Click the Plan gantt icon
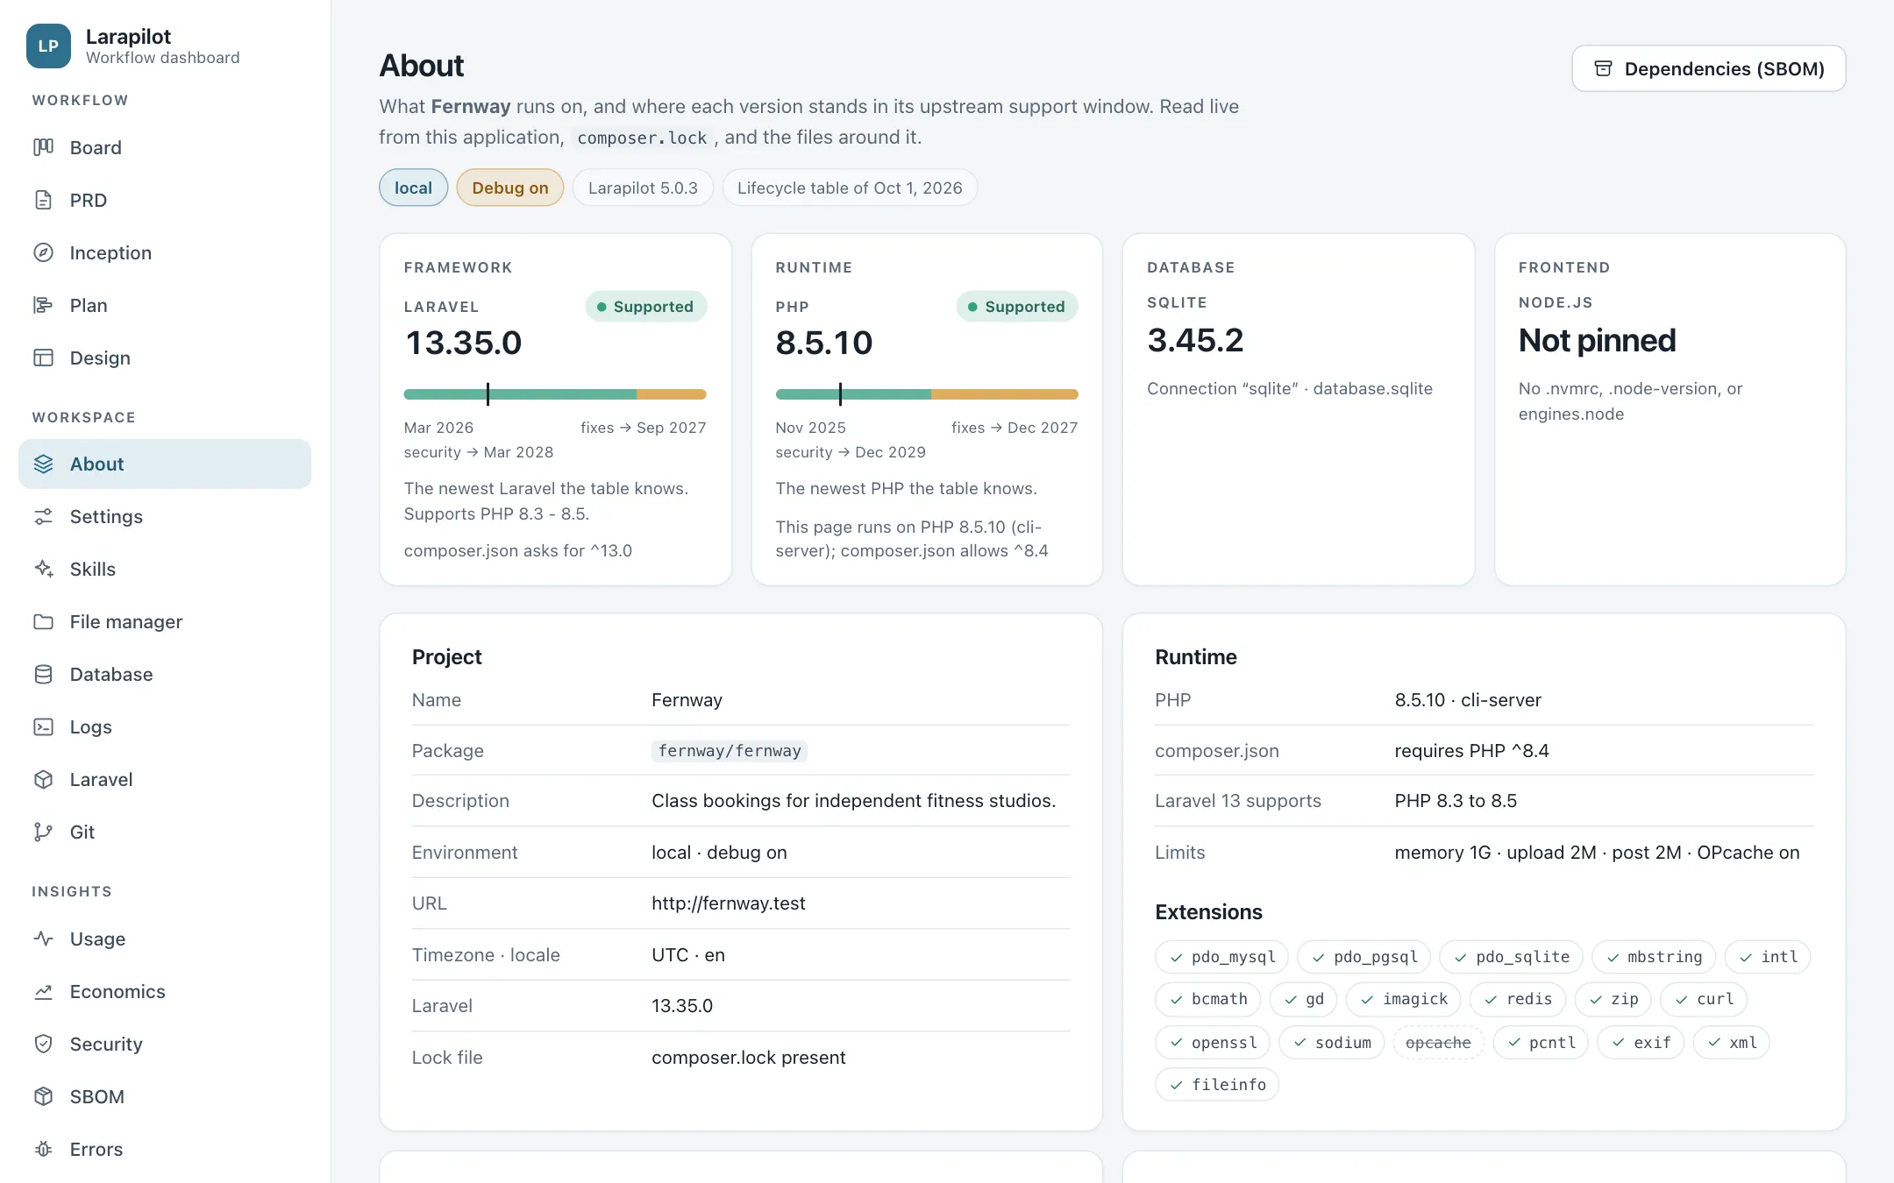The width and height of the screenshot is (1894, 1183). pyautogui.click(x=43, y=305)
